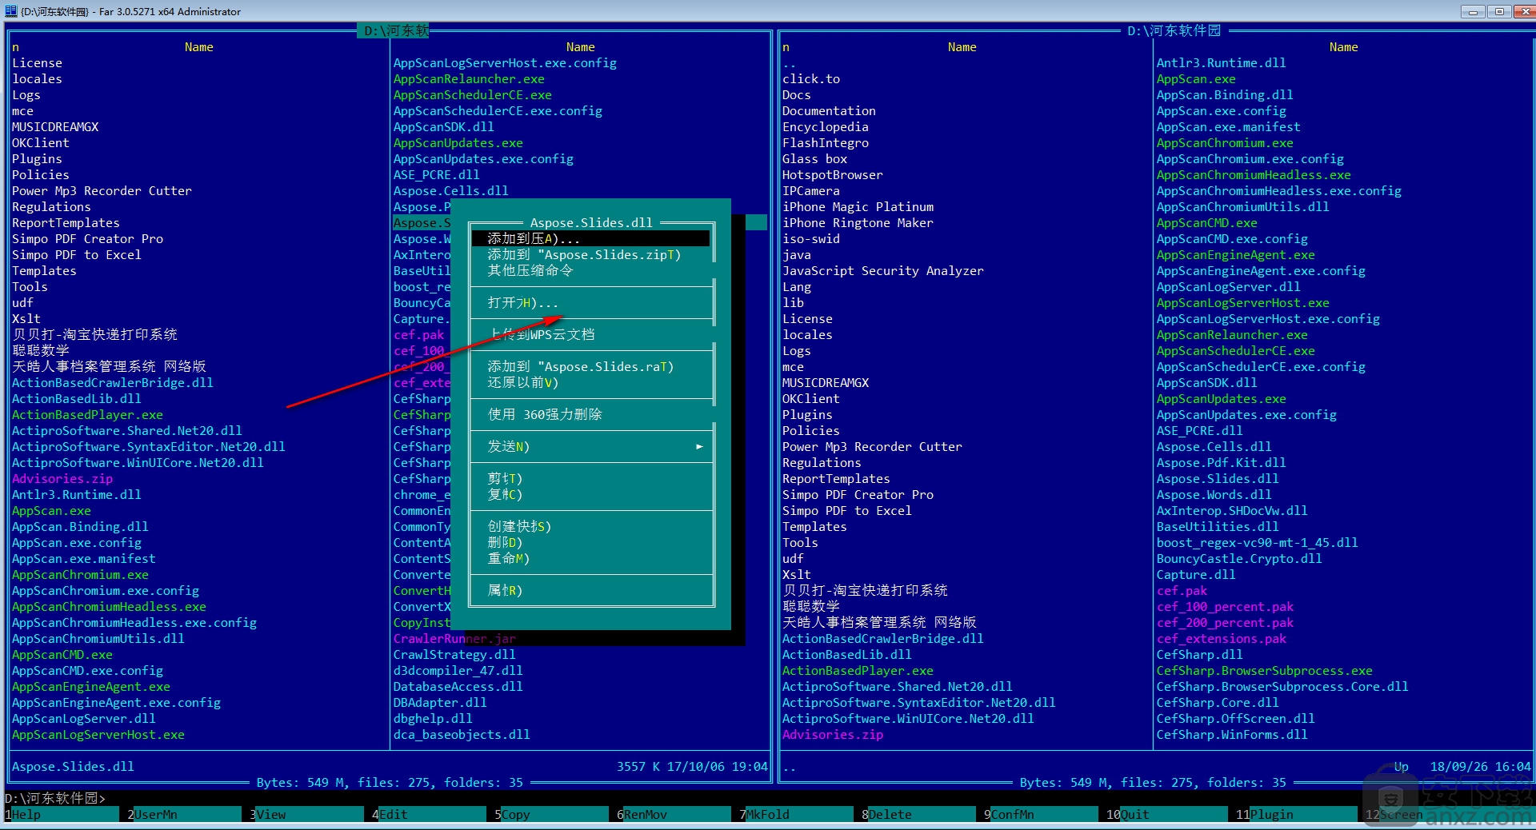1536x830 pixels.
Task: Select click.to folder in right panel
Action: 811,78
